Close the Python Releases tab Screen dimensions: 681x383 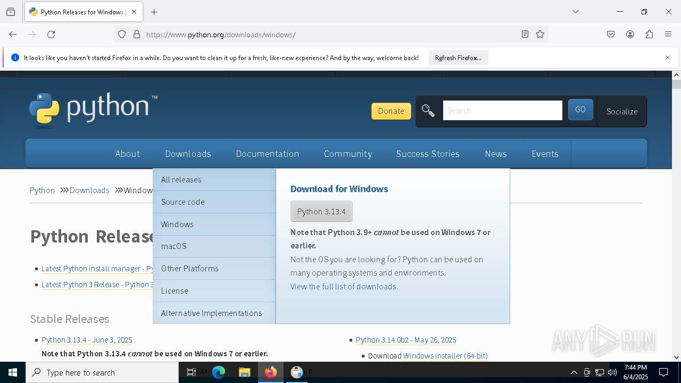coord(134,12)
